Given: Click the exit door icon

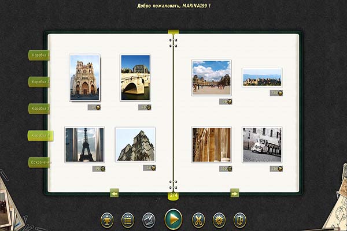Looking at the screenshot, I should [240, 220].
